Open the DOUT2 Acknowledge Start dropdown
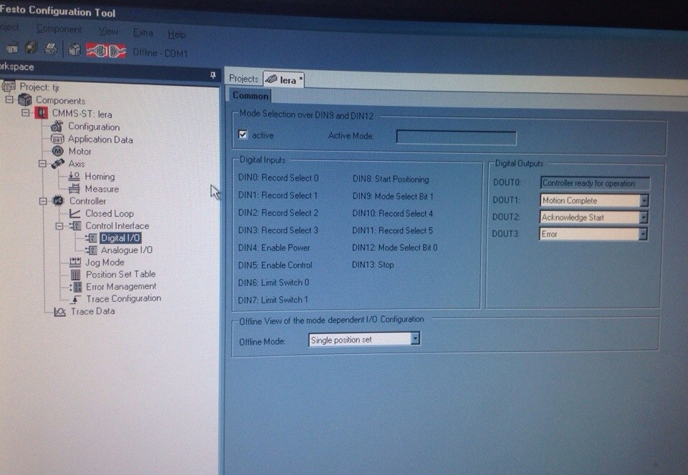688x475 pixels. pos(644,217)
